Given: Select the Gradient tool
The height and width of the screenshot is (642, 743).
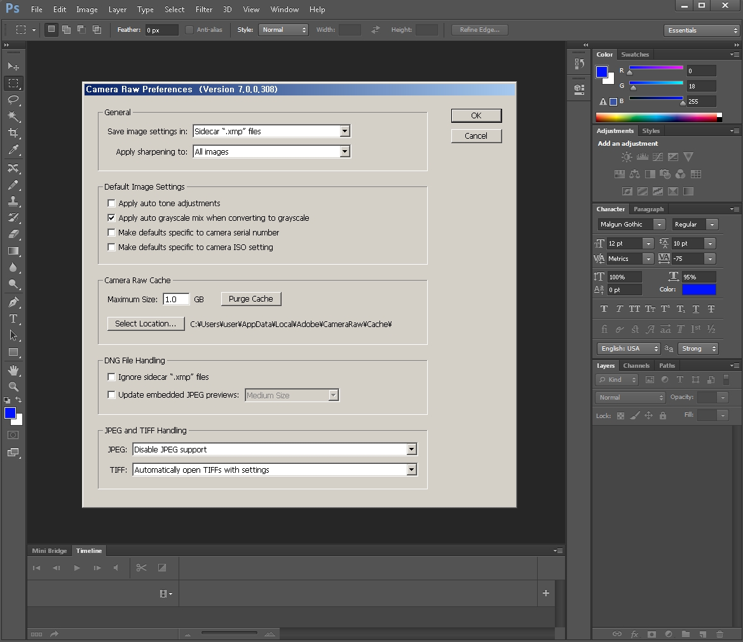Looking at the screenshot, I should point(13,251).
